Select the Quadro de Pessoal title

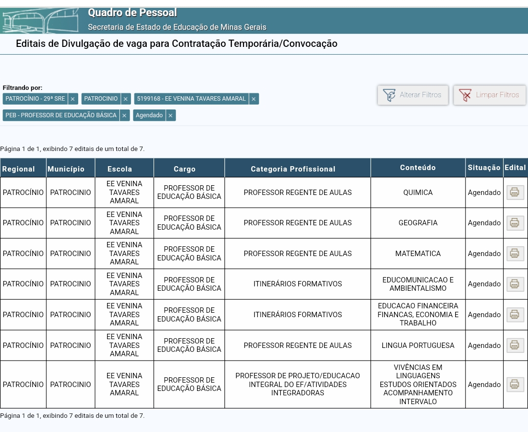(132, 13)
